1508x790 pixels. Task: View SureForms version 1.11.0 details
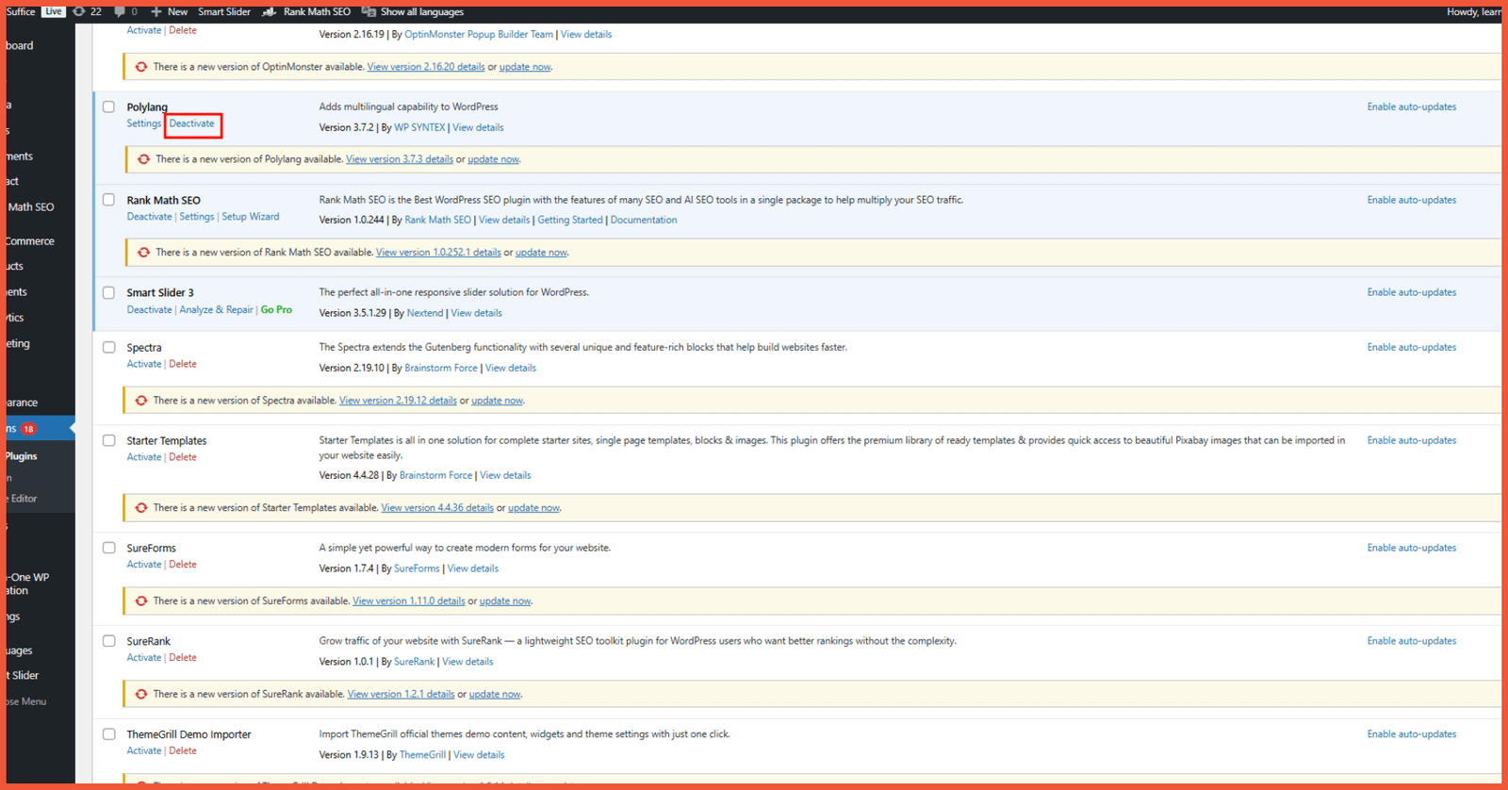(x=409, y=601)
